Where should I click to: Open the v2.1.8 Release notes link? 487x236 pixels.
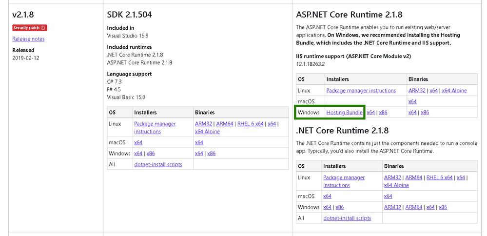(28, 39)
